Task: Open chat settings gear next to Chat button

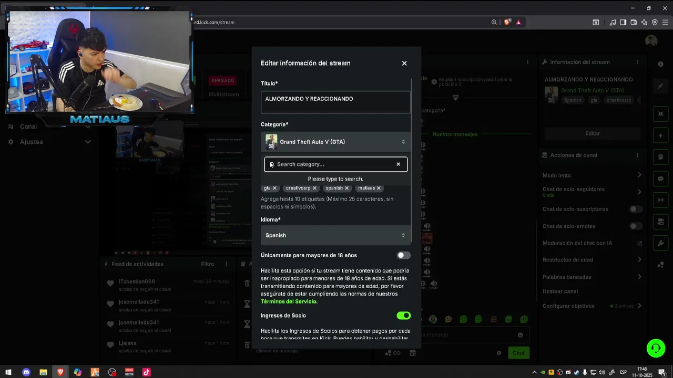Action: pos(499,353)
